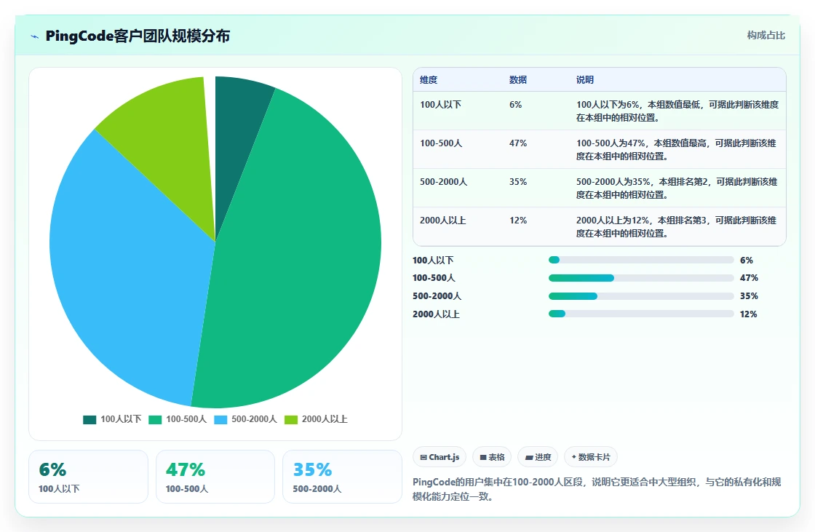815x532 pixels.
Task: Click the 500-2000人 progress bar
Action: coord(641,296)
